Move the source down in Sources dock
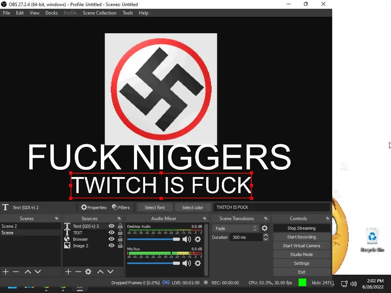This screenshot has width=391, height=293. (x=110, y=272)
